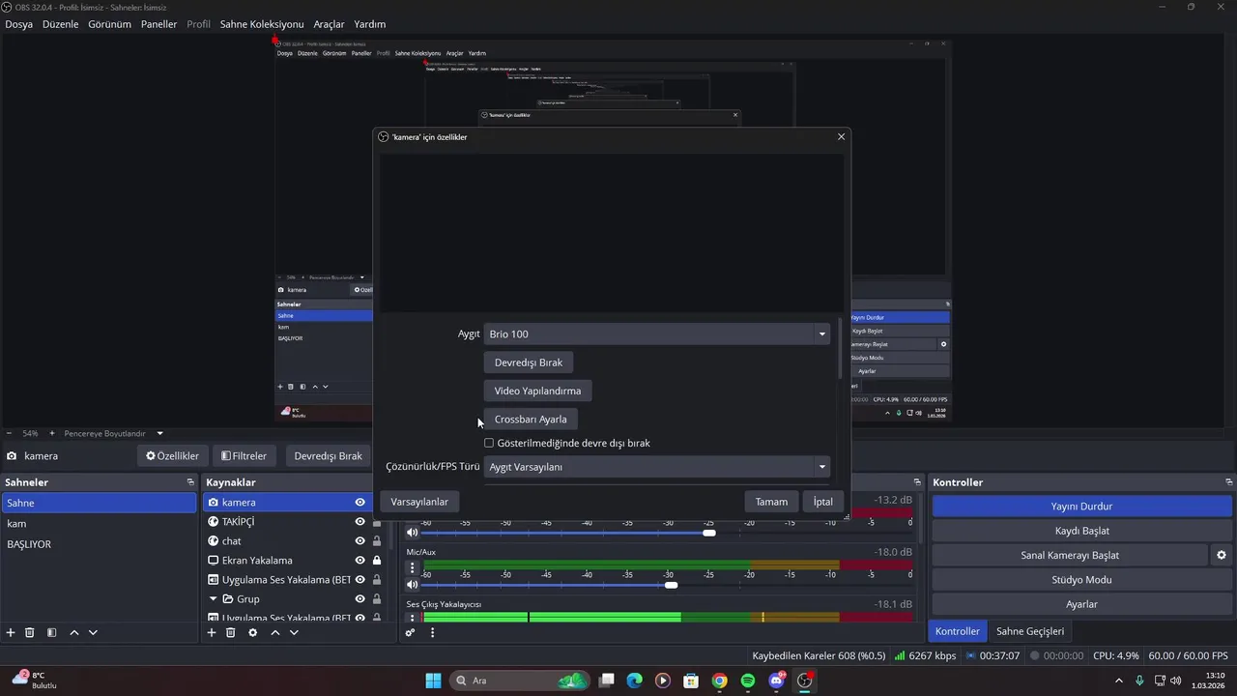Enable 'Gösterilmediğinde devre dışı bırak' checkbox
This screenshot has width=1237, height=696.
[x=489, y=443]
